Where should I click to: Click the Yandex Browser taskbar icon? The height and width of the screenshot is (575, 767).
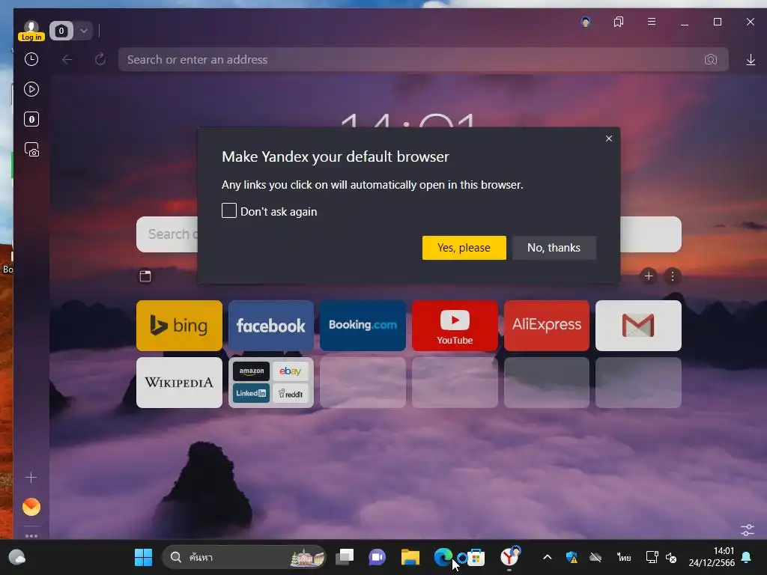click(509, 557)
